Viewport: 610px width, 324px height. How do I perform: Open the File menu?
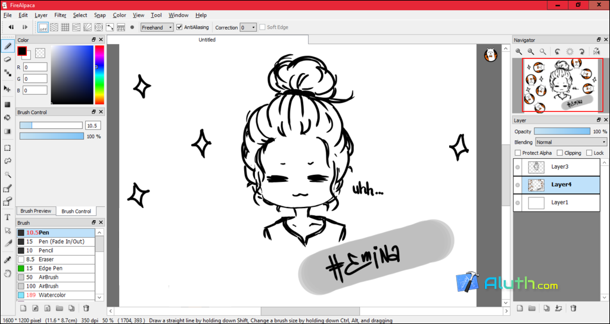click(7, 15)
